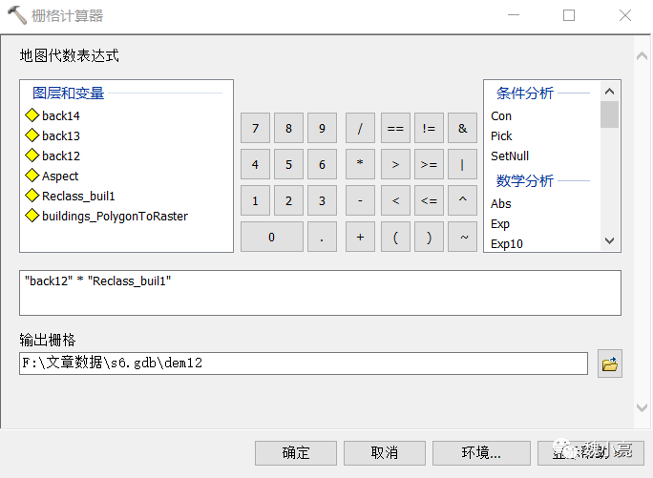Click the number 1 button

(255, 200)
